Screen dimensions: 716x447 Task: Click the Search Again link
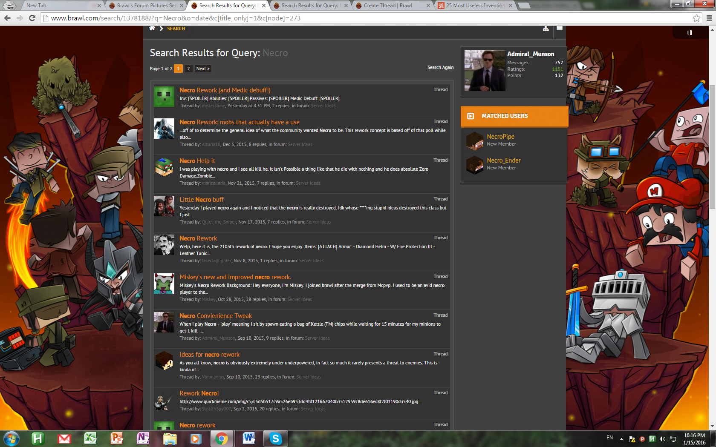point(440,67)
